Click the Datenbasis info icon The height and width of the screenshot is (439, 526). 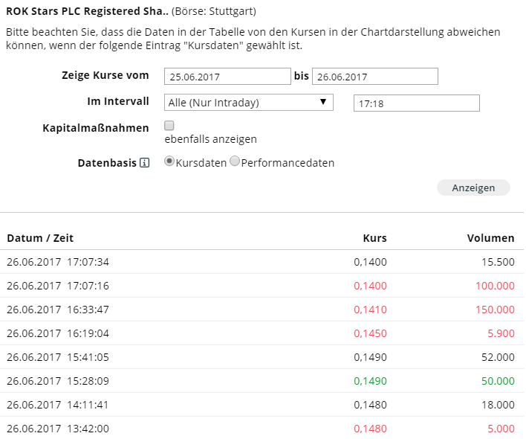[x=145, y=163]
